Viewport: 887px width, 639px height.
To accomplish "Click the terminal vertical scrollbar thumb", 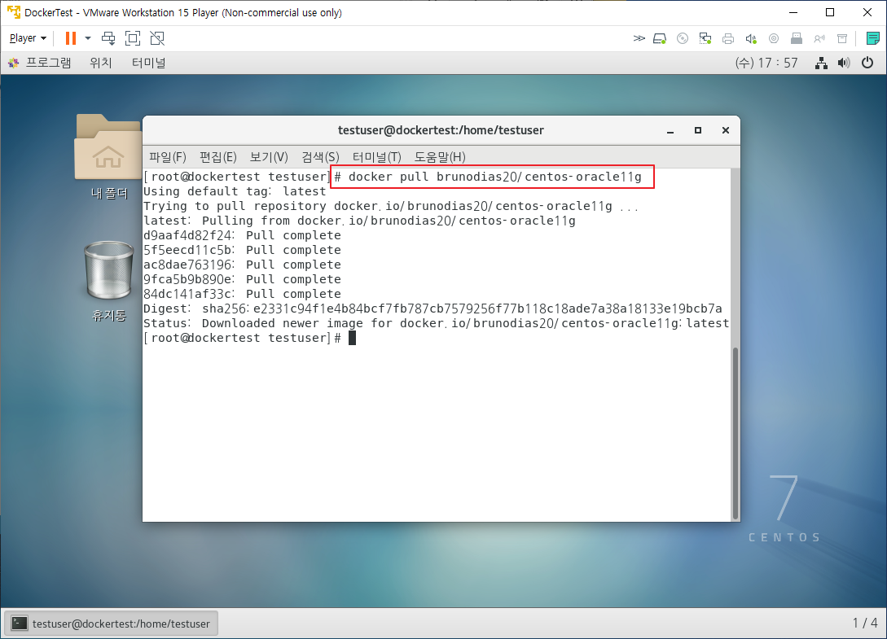I will 736,433.
